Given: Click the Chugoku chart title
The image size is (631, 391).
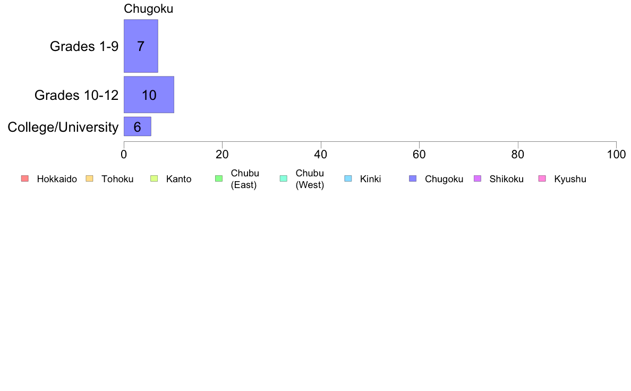Looking at the screenshot, I should [x=149, y=8].
